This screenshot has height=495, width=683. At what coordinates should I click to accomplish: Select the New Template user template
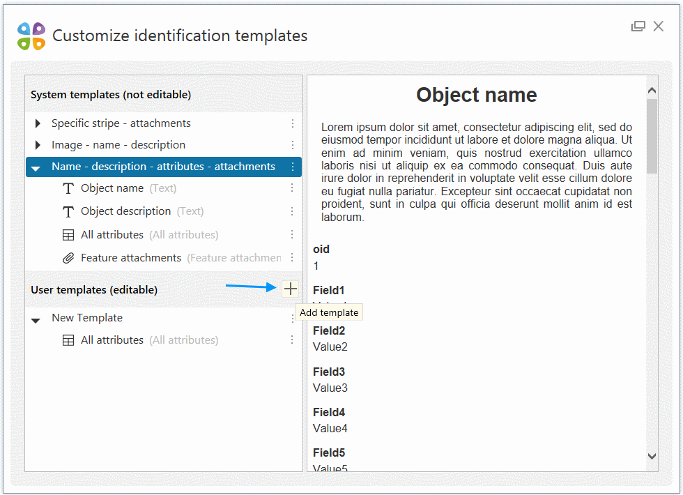pyautogui.click(x=87, y=318)
